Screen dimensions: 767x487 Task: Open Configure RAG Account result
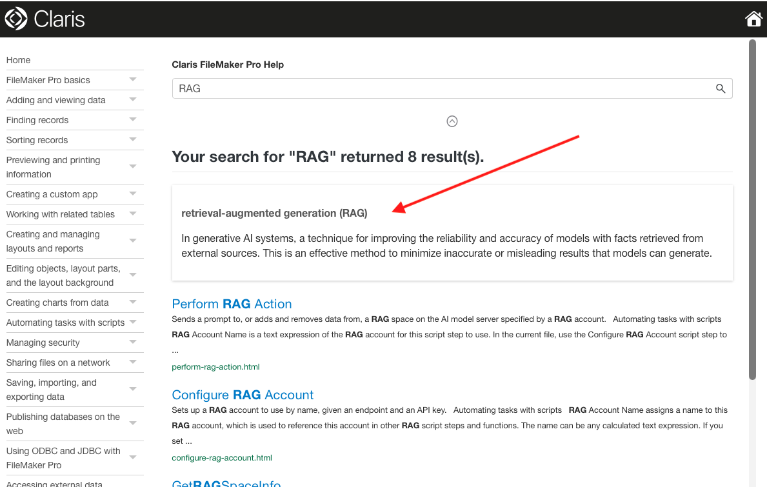pos(243,395)
